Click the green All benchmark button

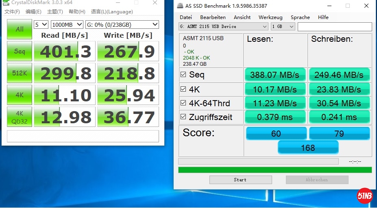pyautogui.click(x=20, y=29)
